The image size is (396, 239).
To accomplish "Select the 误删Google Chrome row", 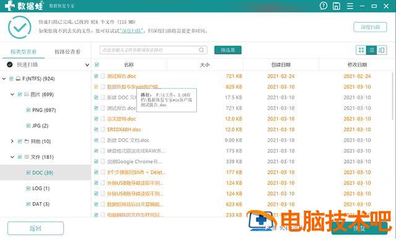I will (x=243, y=161).
